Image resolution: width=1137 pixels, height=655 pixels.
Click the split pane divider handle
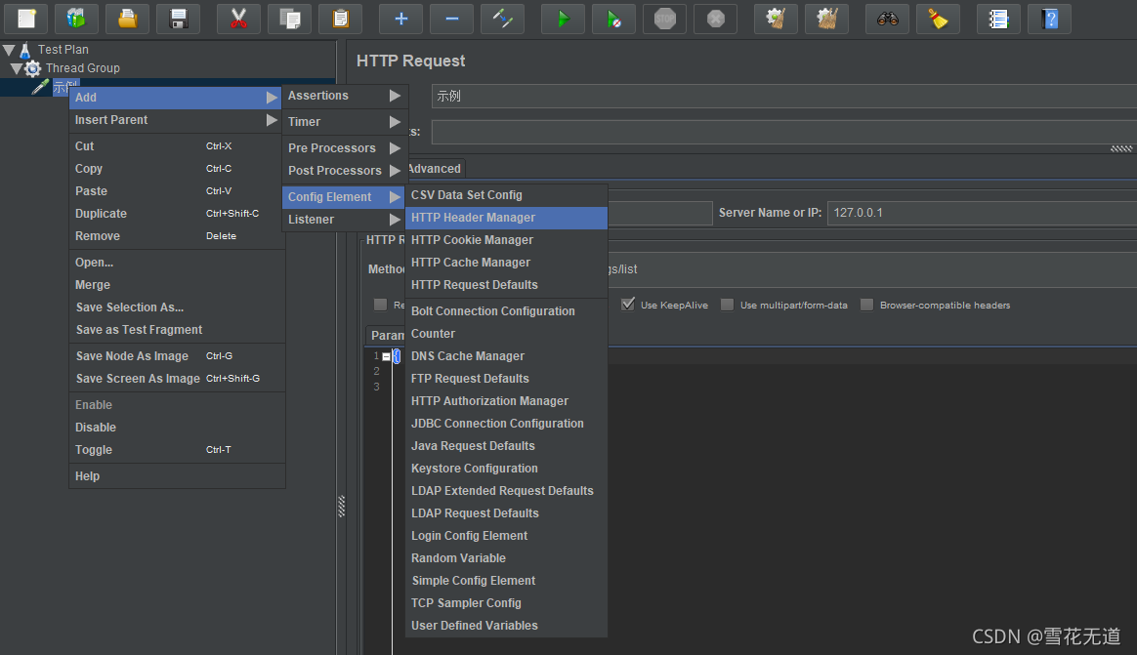[x=342, y=506]
